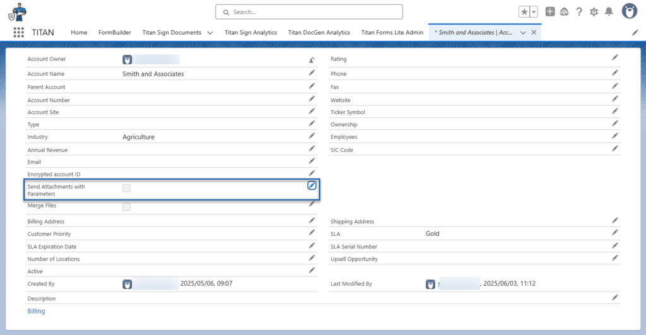Open the Trailhead guidance cloud icon
This screenshot has width=646, height=335.
click(x=565, y=12)
